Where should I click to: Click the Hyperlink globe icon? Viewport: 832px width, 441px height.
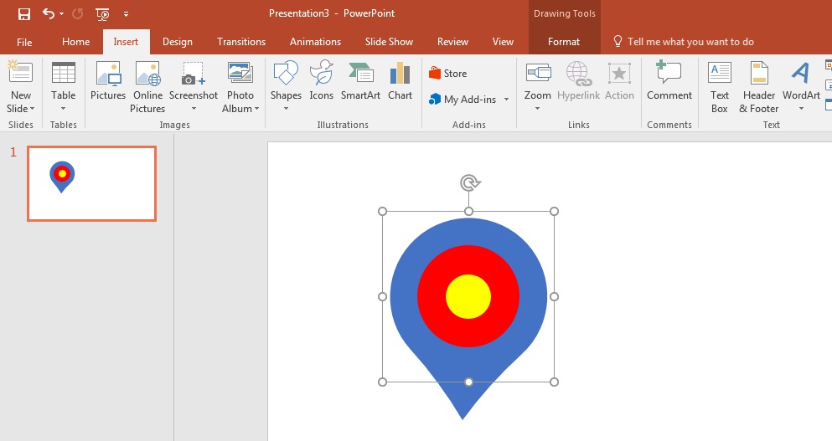(x=578, y=73)
